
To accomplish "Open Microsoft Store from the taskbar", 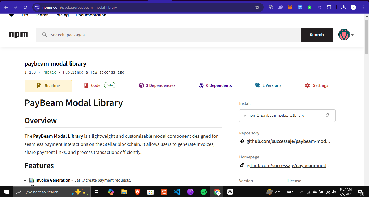I will click(151, 192).
